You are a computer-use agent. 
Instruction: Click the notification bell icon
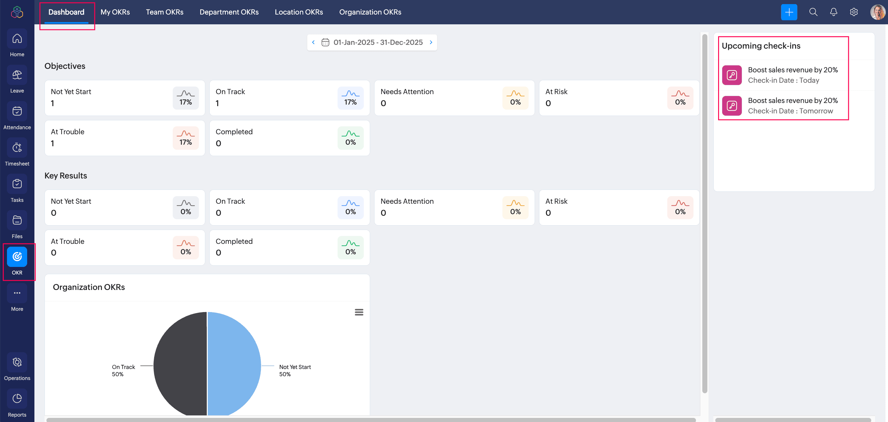[x=833, y=12]
